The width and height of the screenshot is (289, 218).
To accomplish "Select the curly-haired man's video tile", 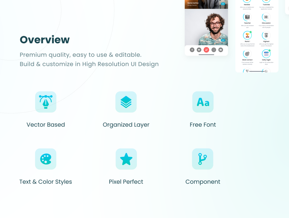I will click(x=206, y=27).
